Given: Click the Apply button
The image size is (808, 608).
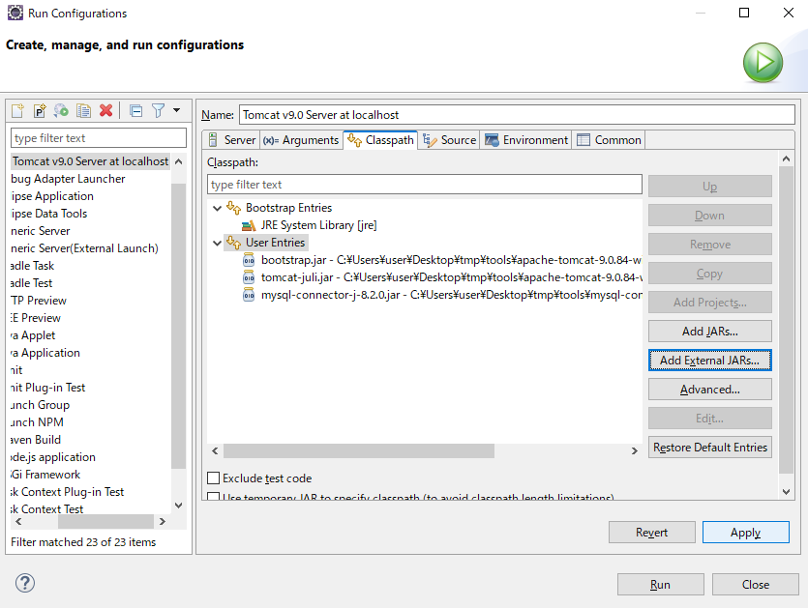Looking at the screenshot, I should click(x=745, y=532).
